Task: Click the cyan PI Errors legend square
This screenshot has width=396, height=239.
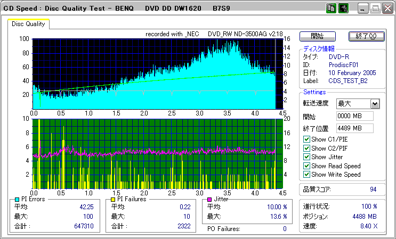Action: [17, 199]
